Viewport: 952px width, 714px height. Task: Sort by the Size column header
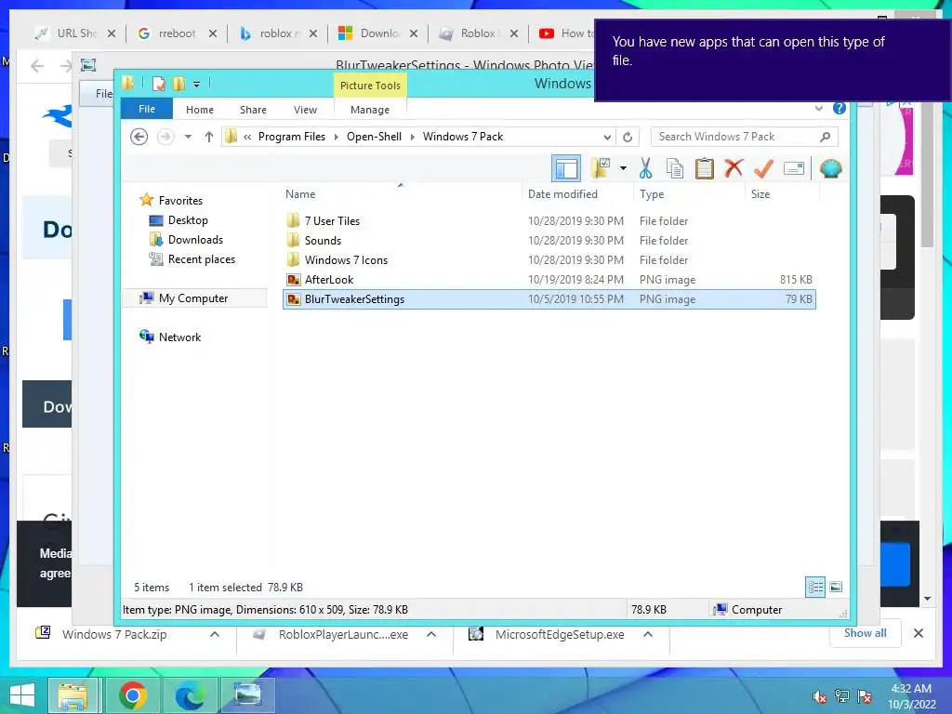click(782, 193)
